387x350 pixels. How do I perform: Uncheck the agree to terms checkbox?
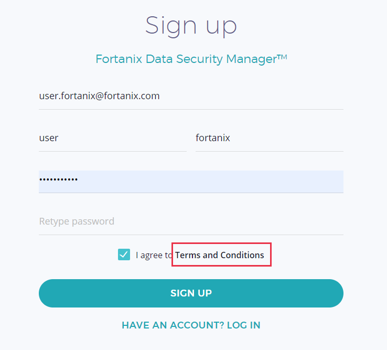click(x=124, y=255)
